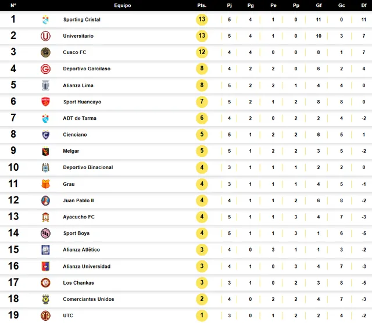Select the Melgar crest icon
Image resolution: width=372 pixels, height=323 pixels.
[45, 151]
